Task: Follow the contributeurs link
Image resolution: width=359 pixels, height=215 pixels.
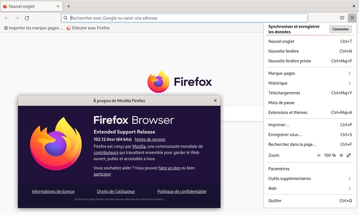Action: [106, 152]
